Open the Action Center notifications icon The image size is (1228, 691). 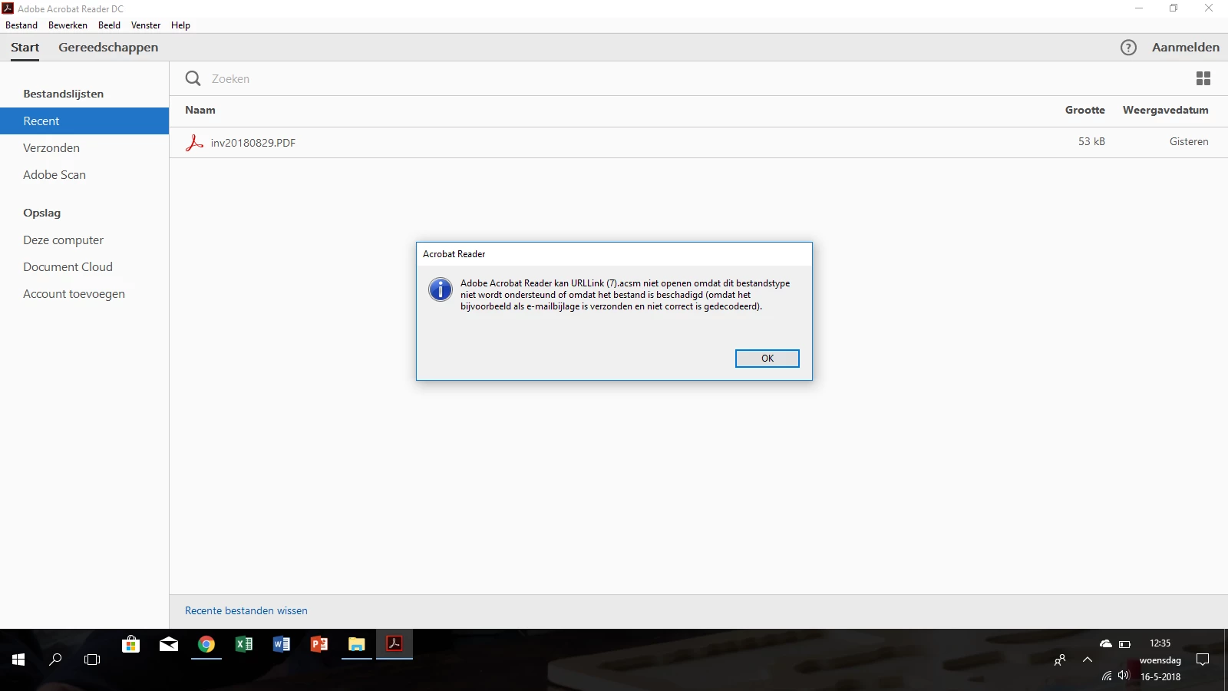[x=1203, y=660]
